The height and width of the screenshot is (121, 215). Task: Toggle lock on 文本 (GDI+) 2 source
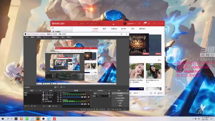tap(60, 93)
